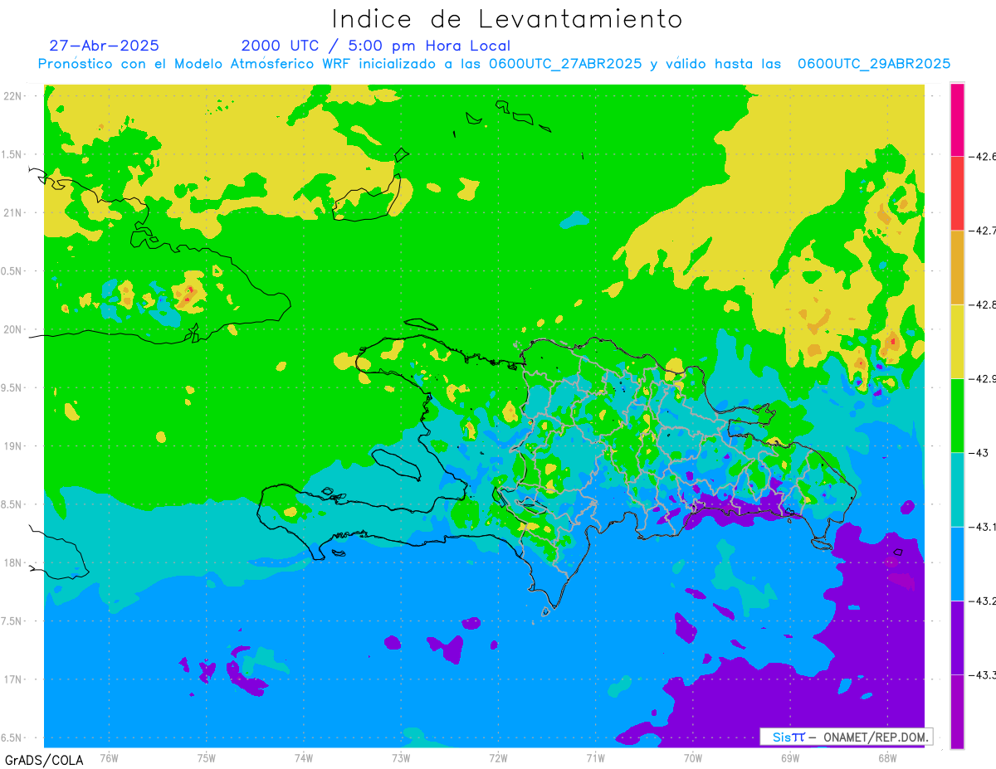Click the legend value '-42.8'
Screen dimensions: 996x769
[981, 304]
